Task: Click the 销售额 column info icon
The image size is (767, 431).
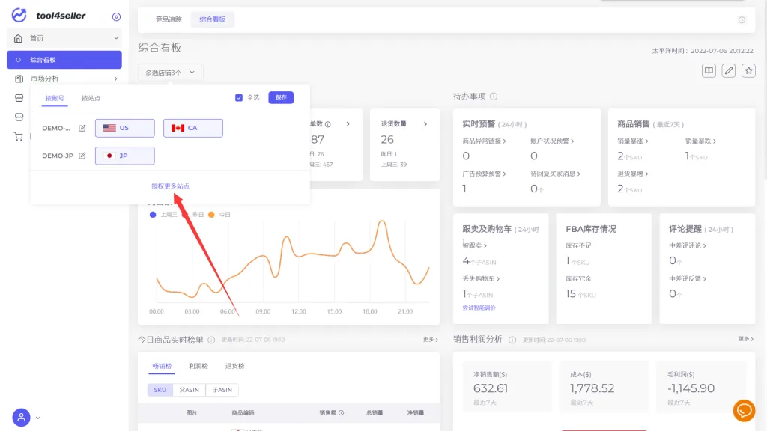Action: tap(341, 412)
